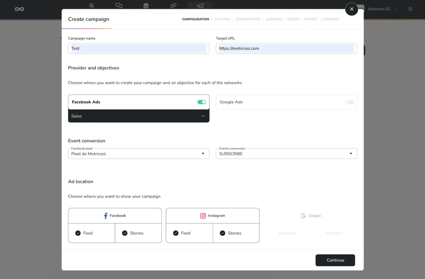The width and height of the screenshot is (425, 279).
Task: Go to the SEGMENTATION step
Action: (x=248, y=19)
